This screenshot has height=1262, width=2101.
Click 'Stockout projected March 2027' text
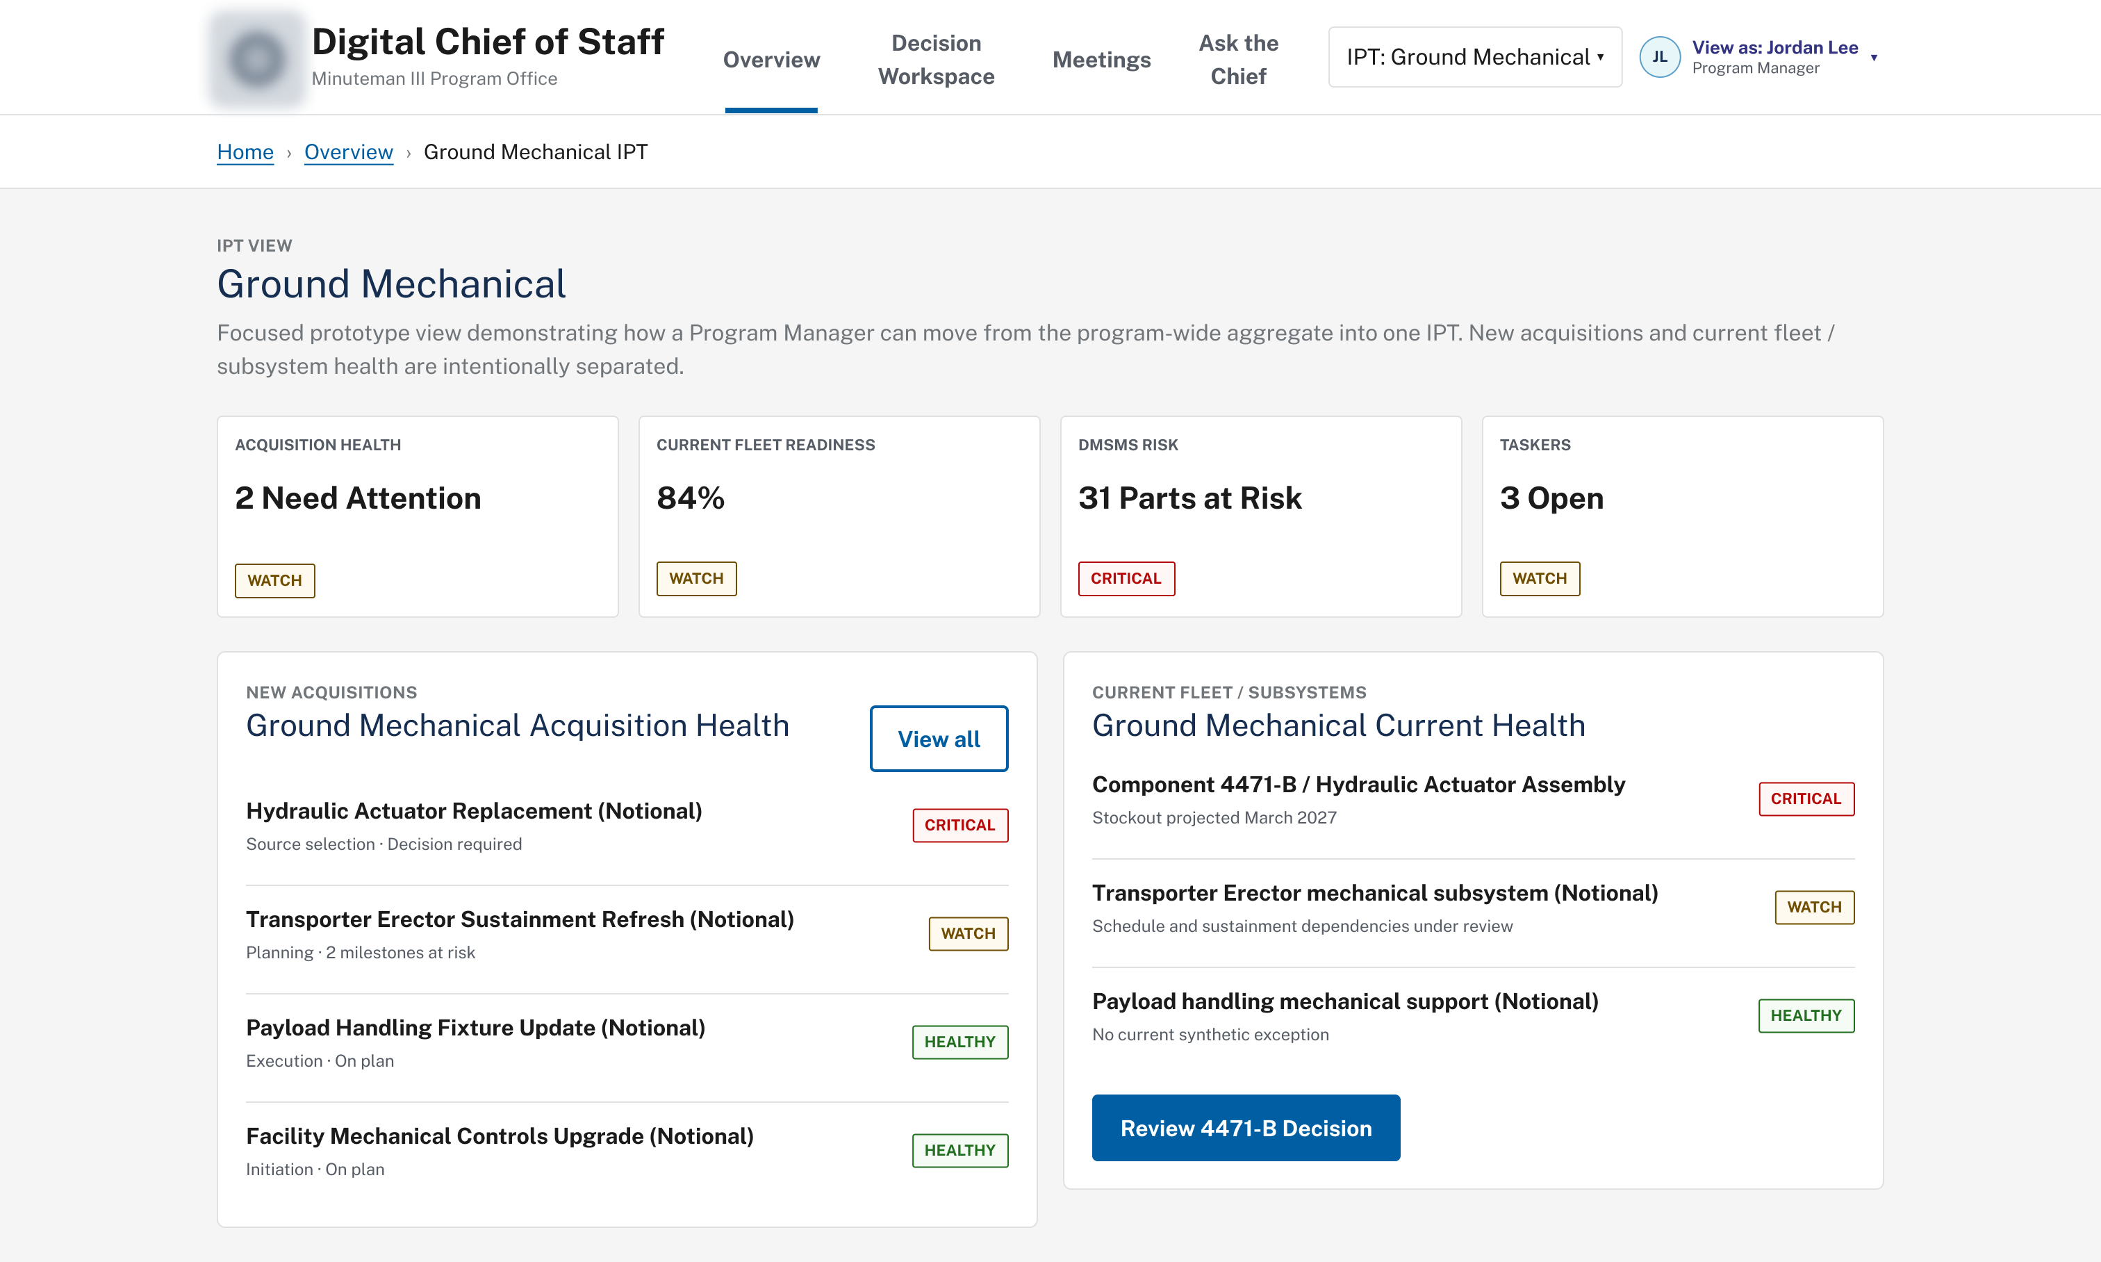click(x=1213, y=817)
